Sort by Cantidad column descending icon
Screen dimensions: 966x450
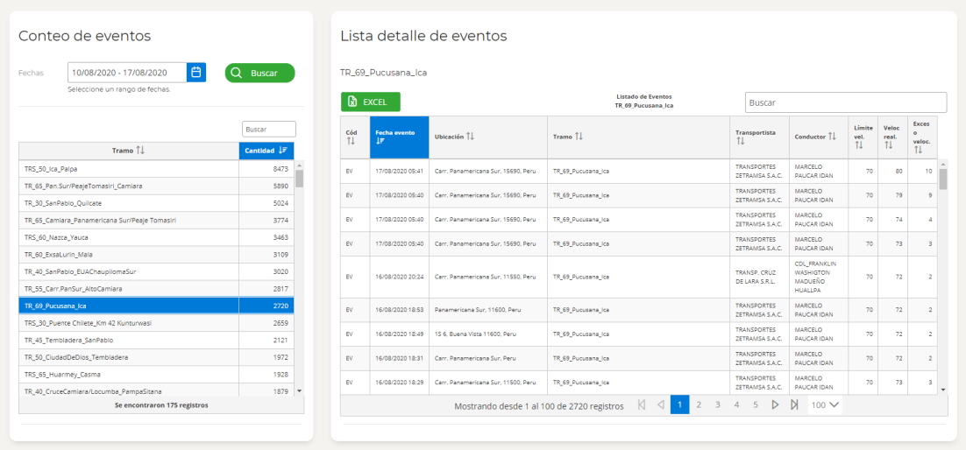coord(283,151)
